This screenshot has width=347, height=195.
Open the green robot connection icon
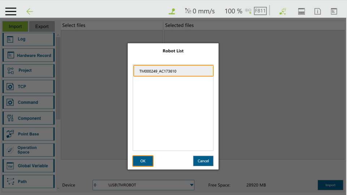point(283,11)
